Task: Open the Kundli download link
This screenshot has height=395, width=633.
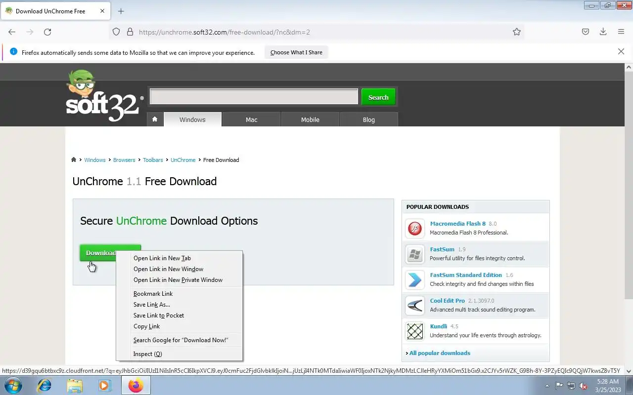Action: coord(439,326)
